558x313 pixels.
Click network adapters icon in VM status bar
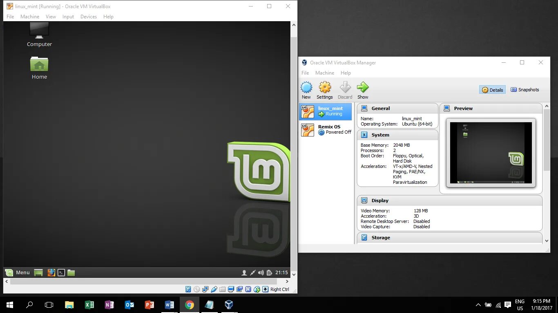click(x=205, y=289)
